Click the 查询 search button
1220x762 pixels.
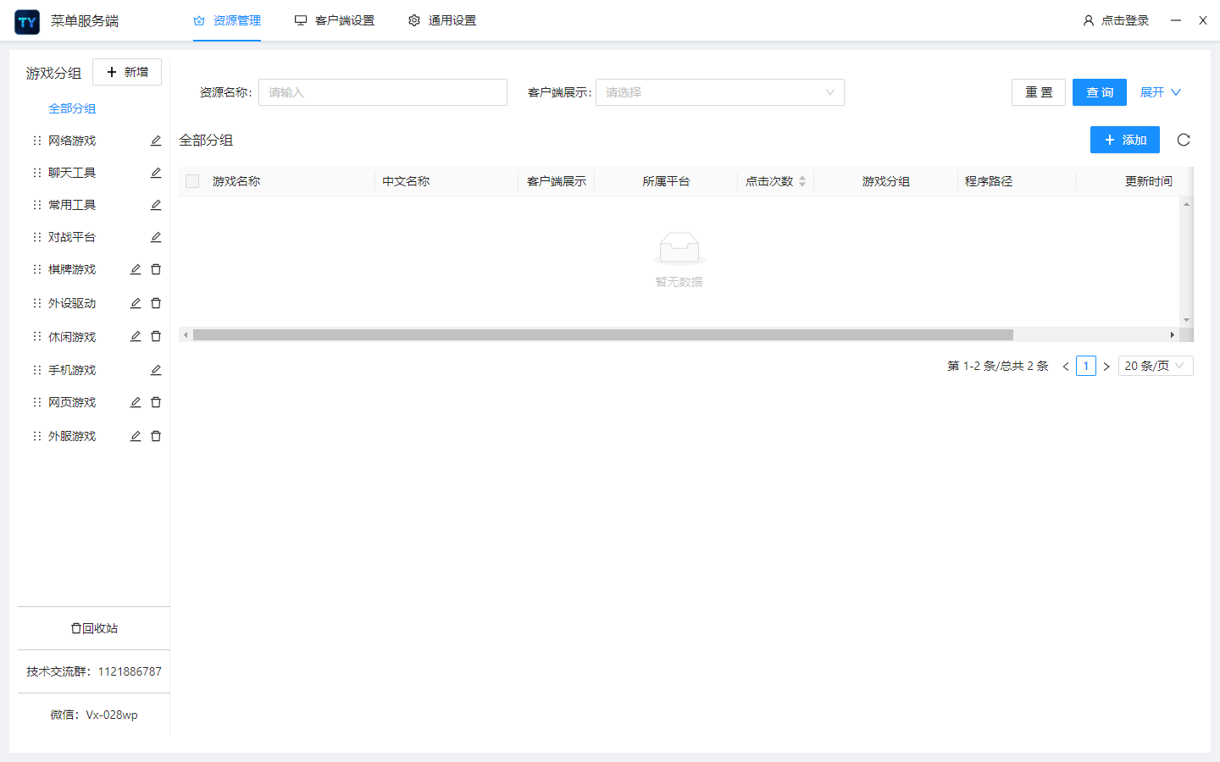pyautogui.click(x=1100, y=92)
